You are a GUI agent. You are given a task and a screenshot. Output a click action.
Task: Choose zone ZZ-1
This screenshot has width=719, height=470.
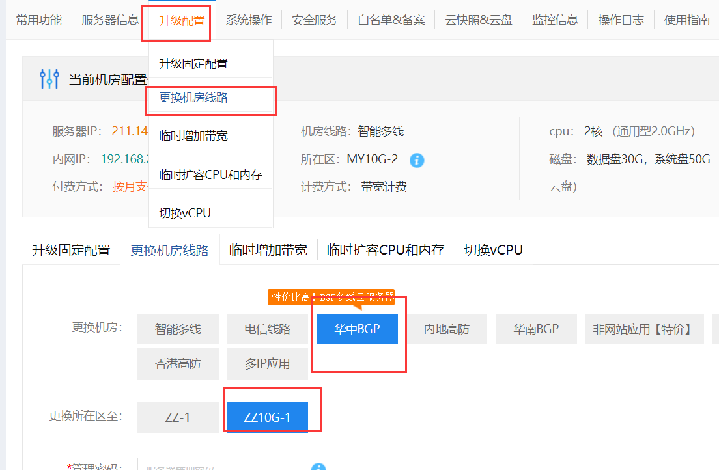[x=178, y=417]
